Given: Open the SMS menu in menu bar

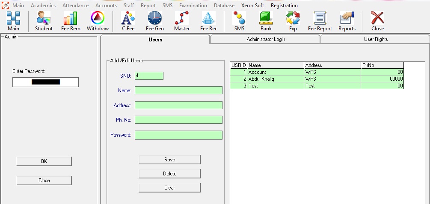Looking at the screenshot, I should pyautogui.click(x=167, y=6).
